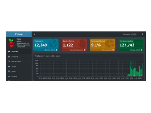Click the 12,349 total queries value
151x113 pixels.
point(41,45)
